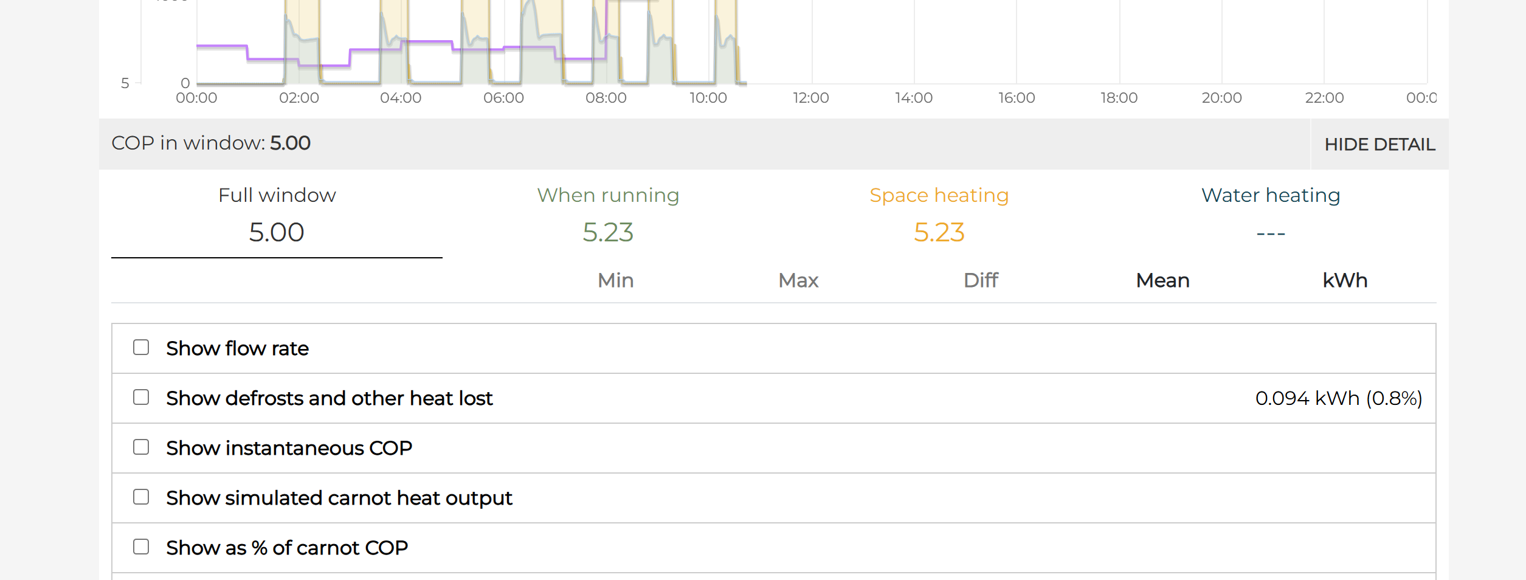Click the Min column header
The width and height of the screenshot is (1526, 580).
pos(615,280)
